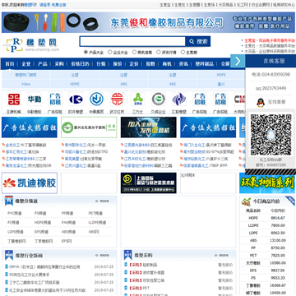Screen dimensions: 296x296
Task: Open the 首页 nav menu item
Action: 10,64
